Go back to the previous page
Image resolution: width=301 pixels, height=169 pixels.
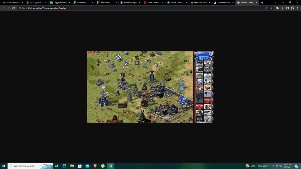[3, 8]
